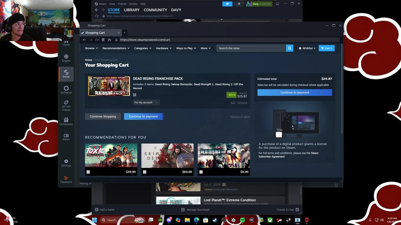Open News in the SteelSeries sidebar
Image resolution: width=401 pixels, height=225 pixels.
[x=66, y=137]
